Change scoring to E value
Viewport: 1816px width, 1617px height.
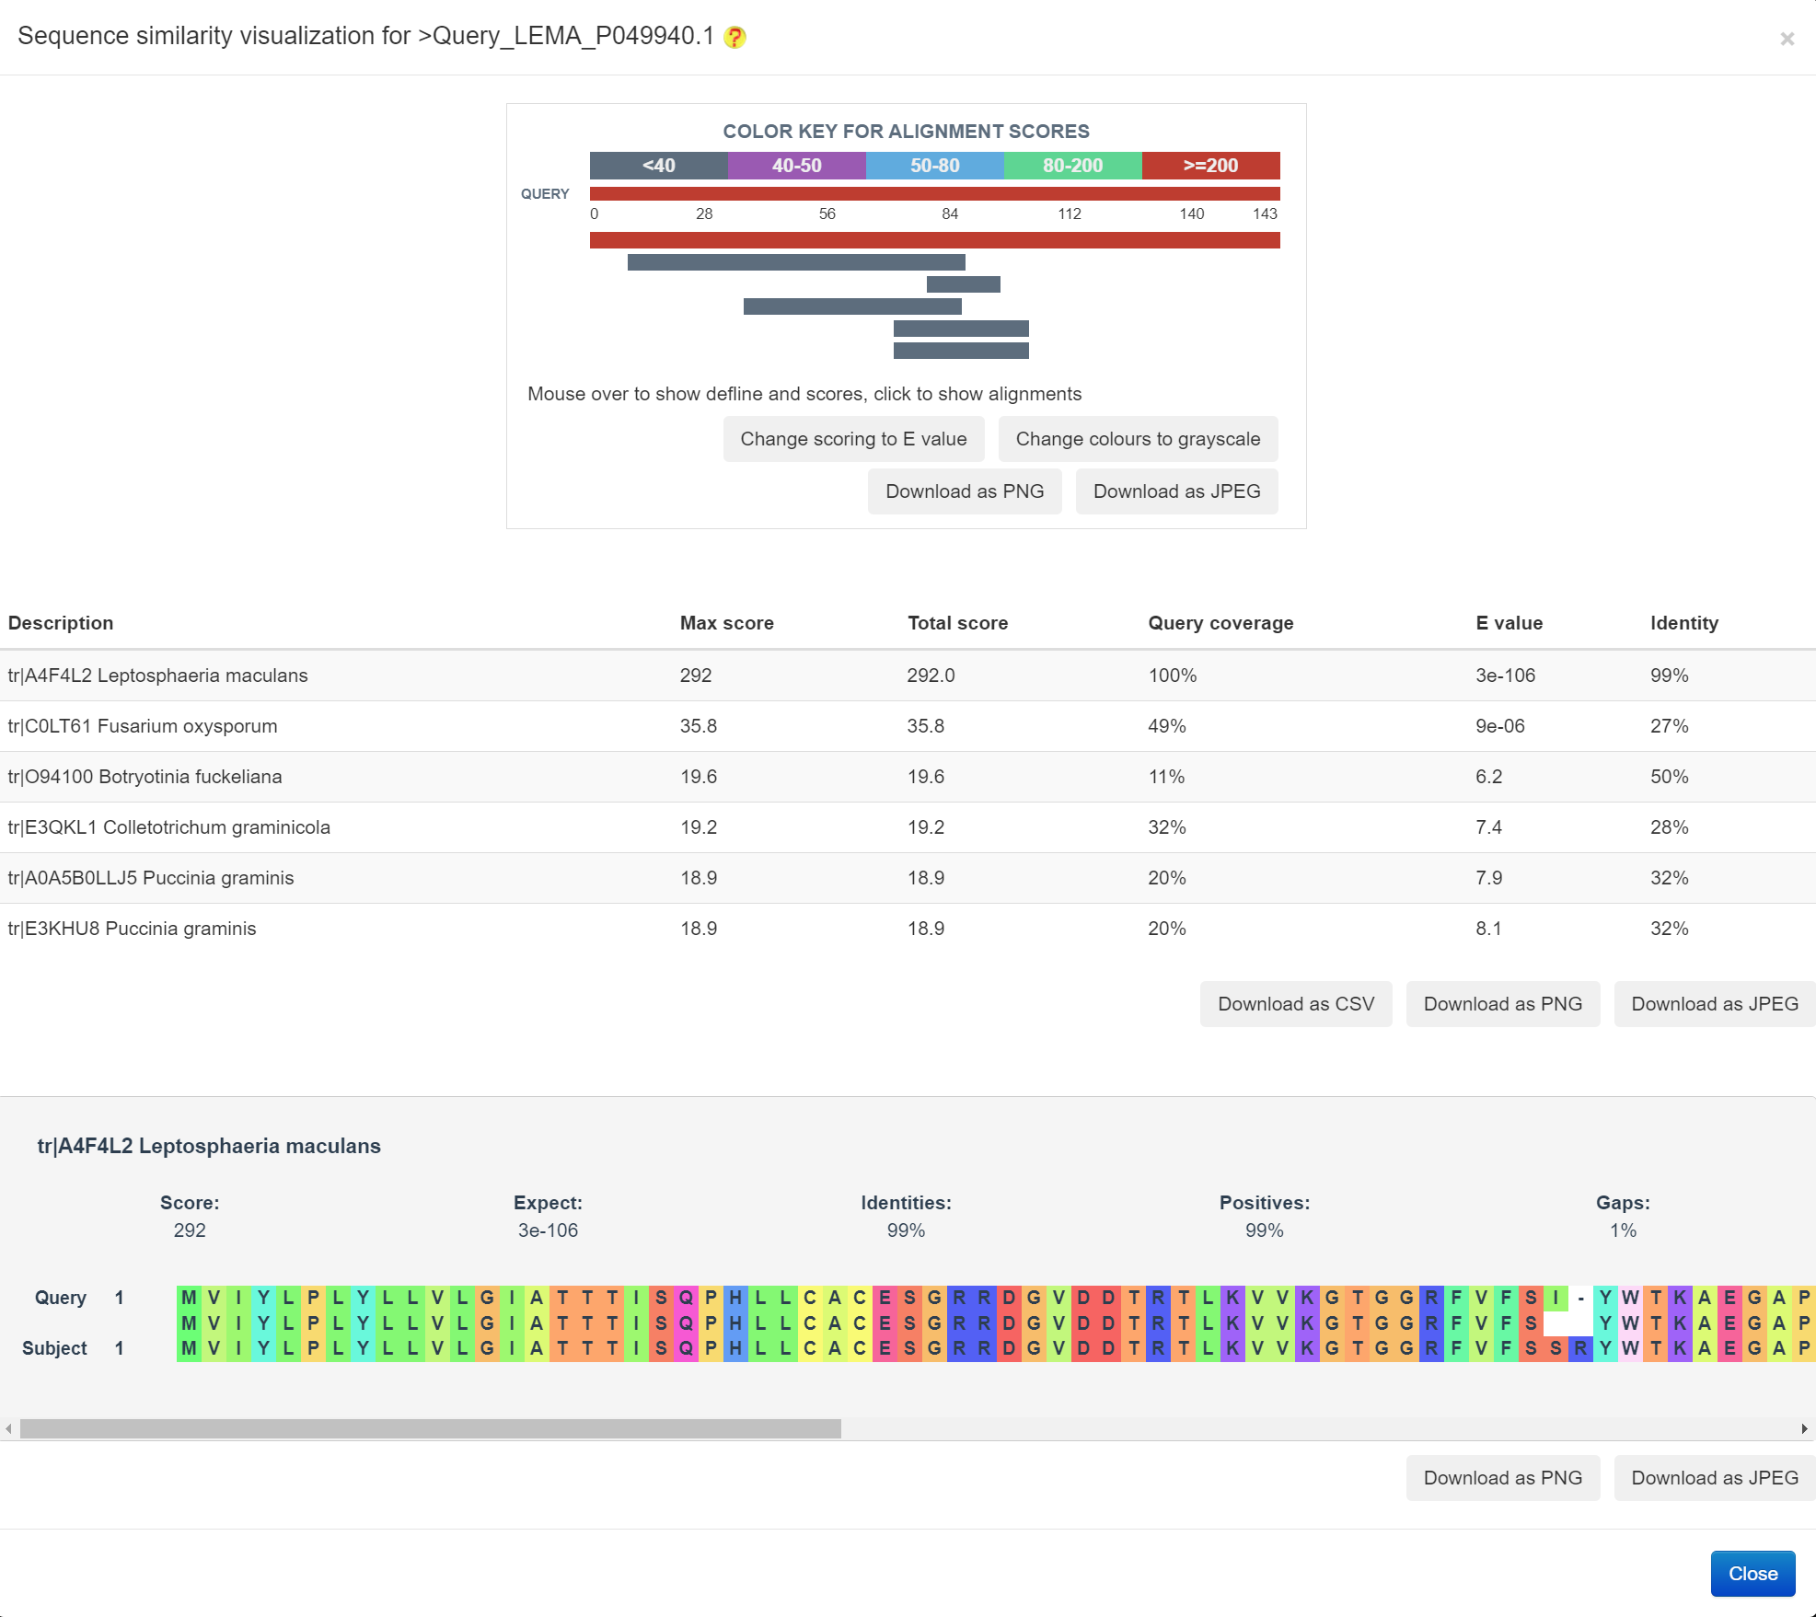coord(853,439)
